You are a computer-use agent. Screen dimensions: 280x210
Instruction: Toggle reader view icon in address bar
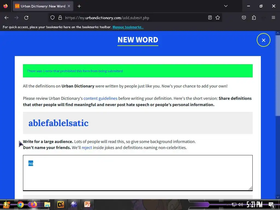(210, 17)
